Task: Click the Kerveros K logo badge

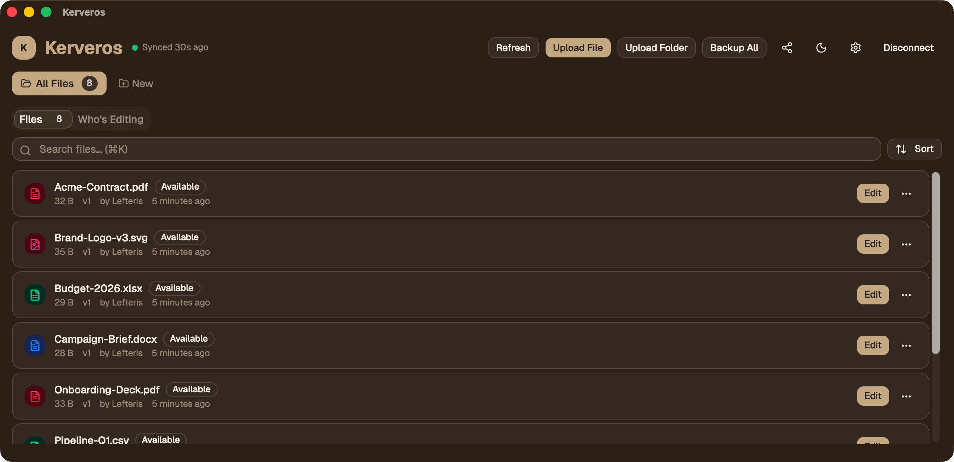Action: [x=24, y=48]
